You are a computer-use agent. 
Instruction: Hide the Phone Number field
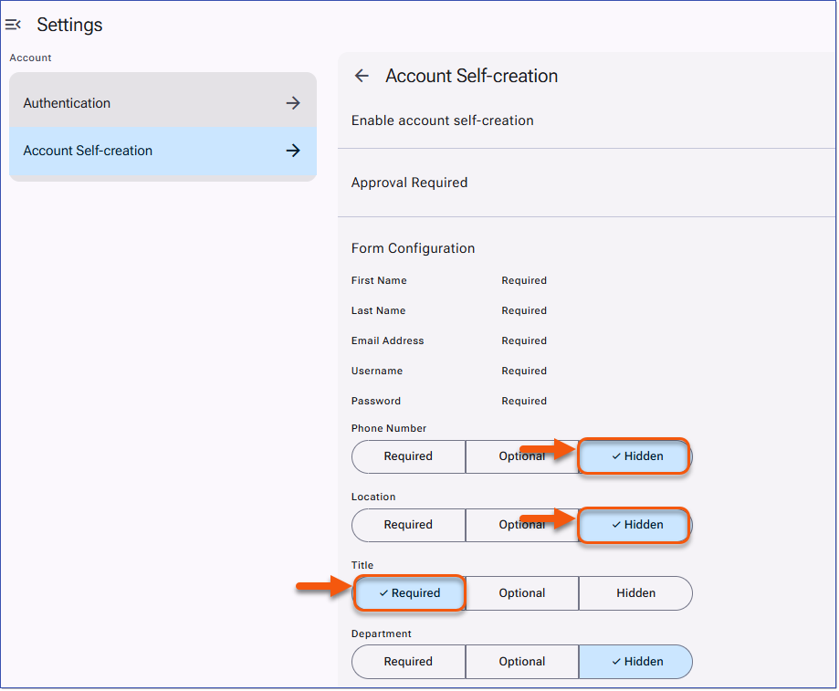pos(634,456)
